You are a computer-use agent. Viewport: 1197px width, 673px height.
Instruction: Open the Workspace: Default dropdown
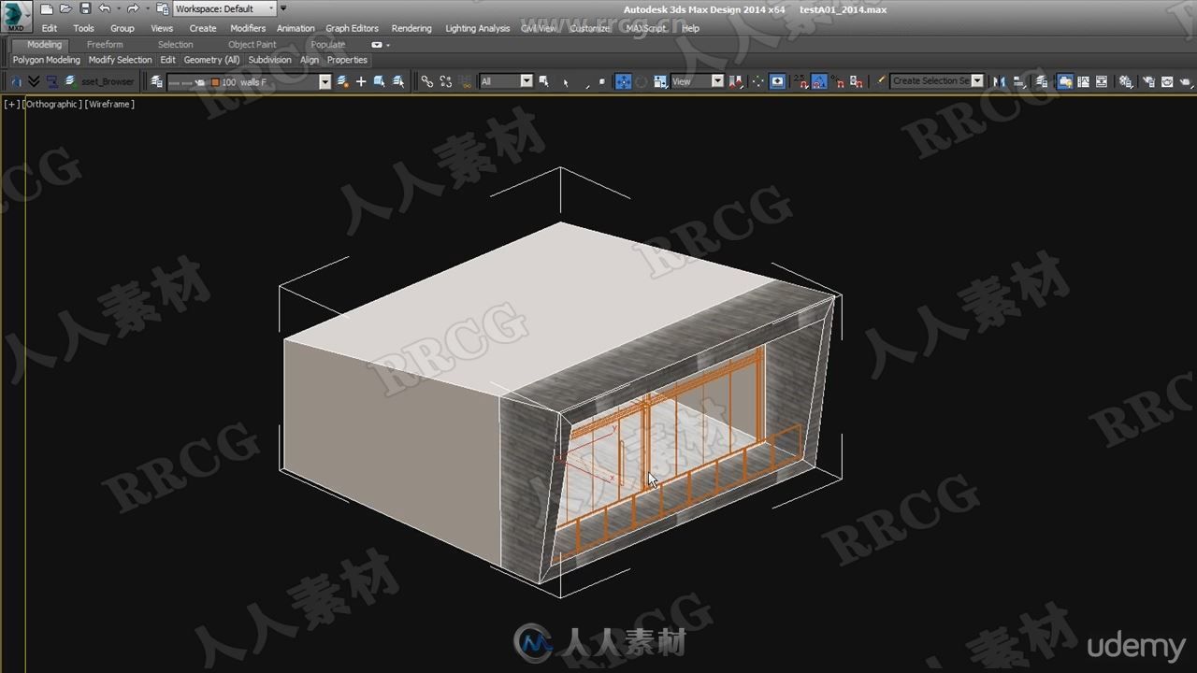click(225, 8)
